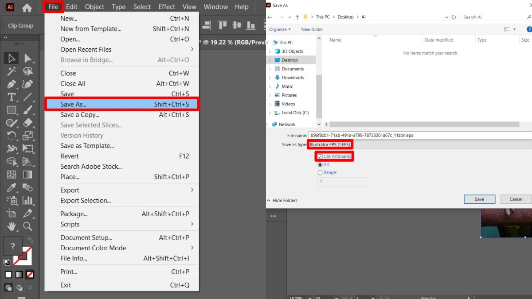
Task: Select the Width tool
Action: click(12, 149)
